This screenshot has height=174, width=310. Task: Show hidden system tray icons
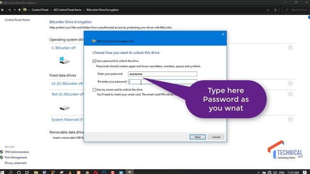pos(258,173)
